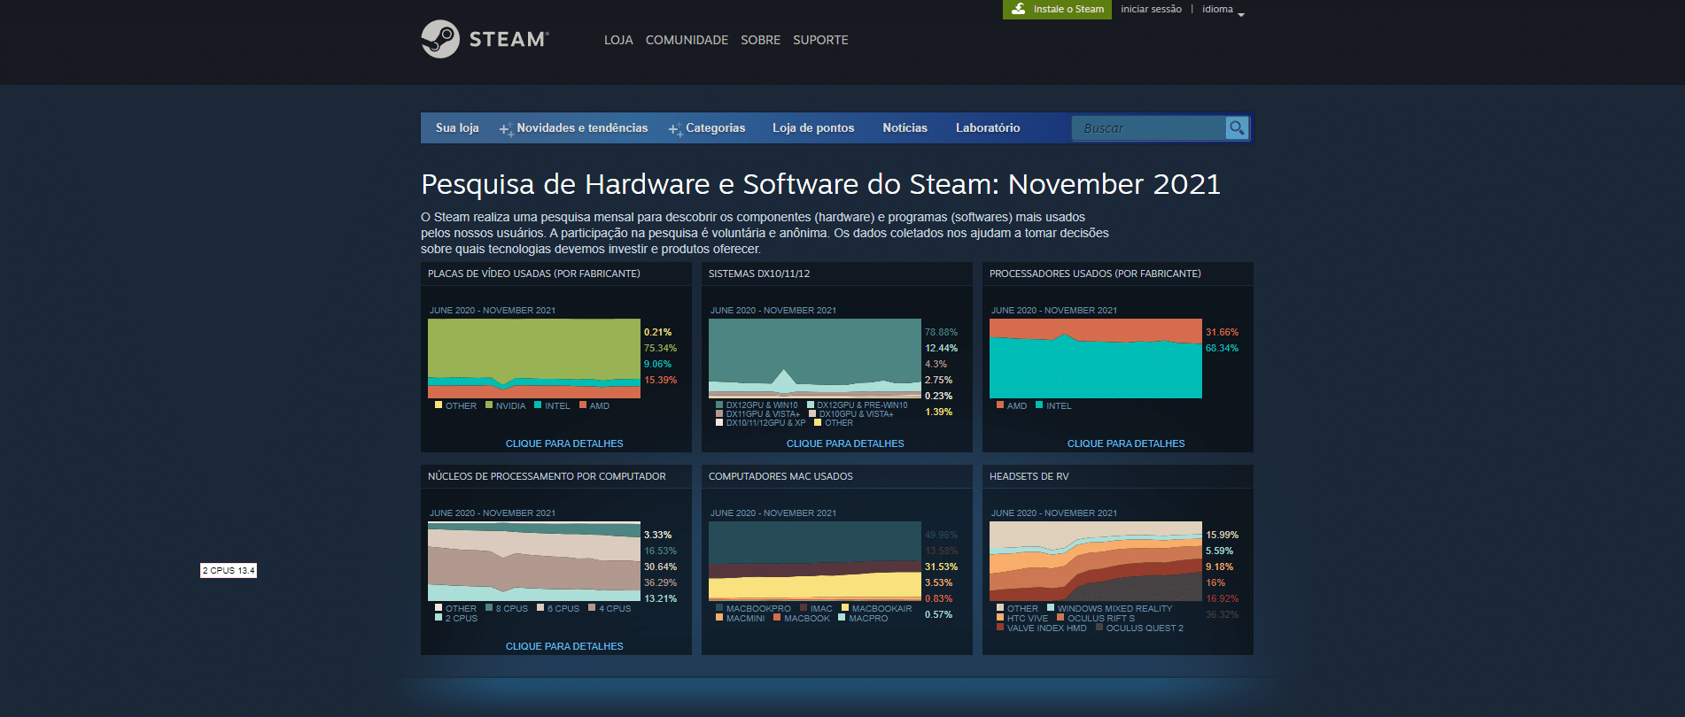Click the COMPUTADORES MAC USADOS panel heading

(x=780, y=476)
